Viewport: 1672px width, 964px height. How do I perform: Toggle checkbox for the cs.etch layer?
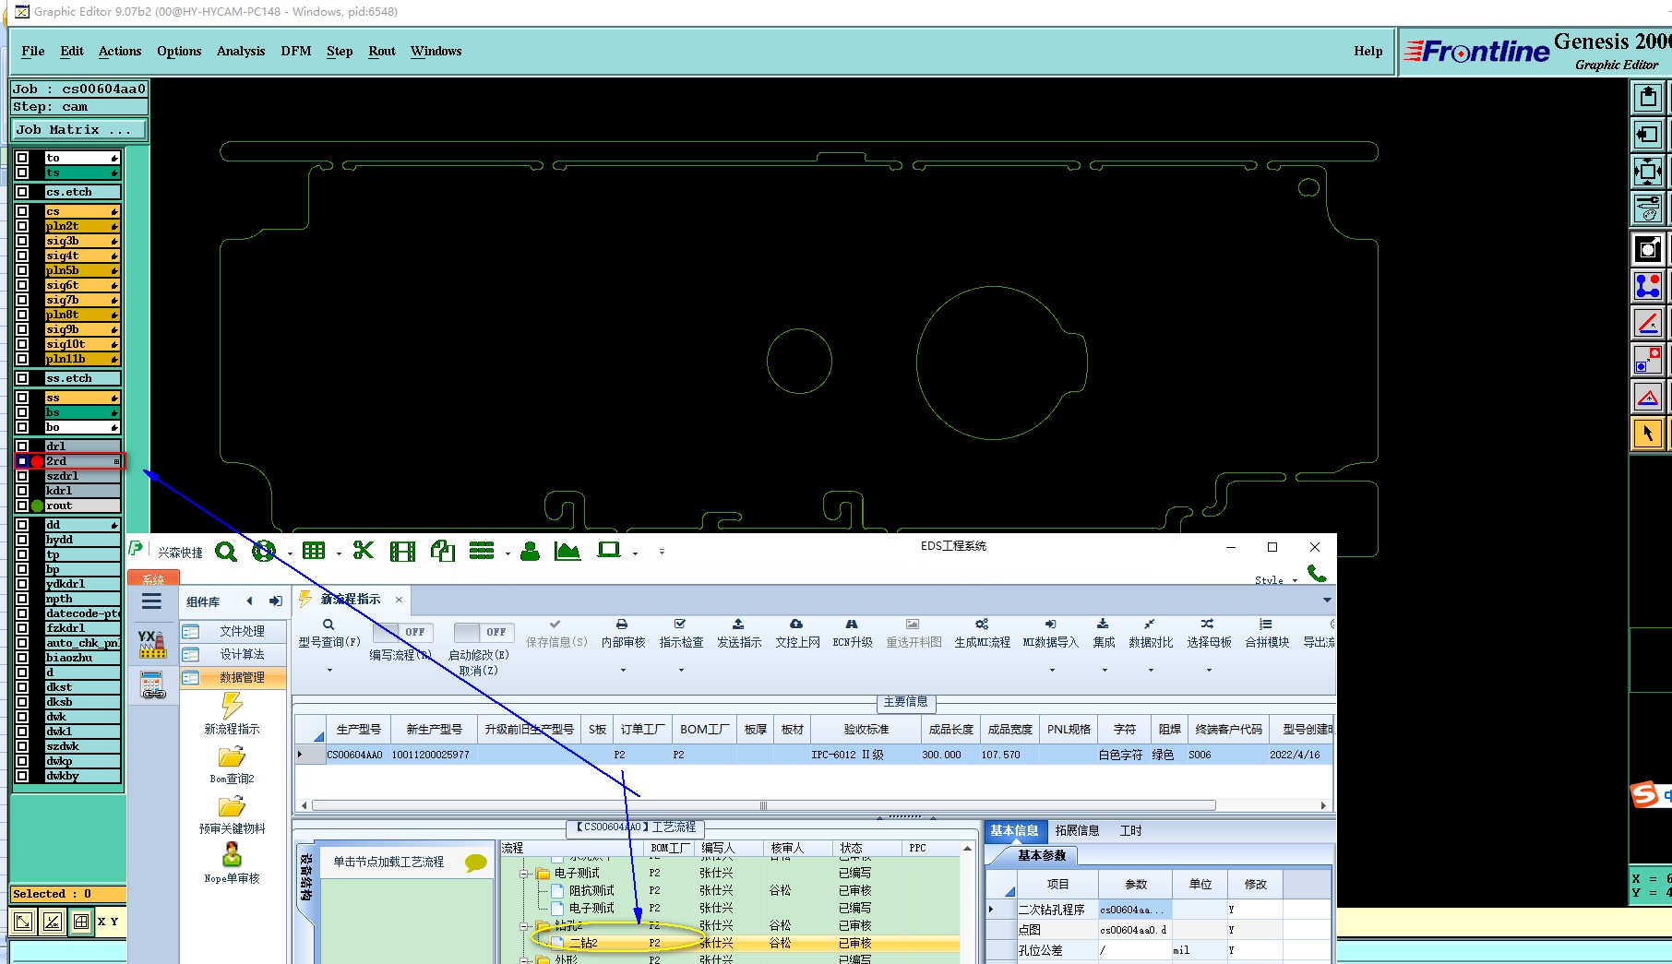(22, 192)
